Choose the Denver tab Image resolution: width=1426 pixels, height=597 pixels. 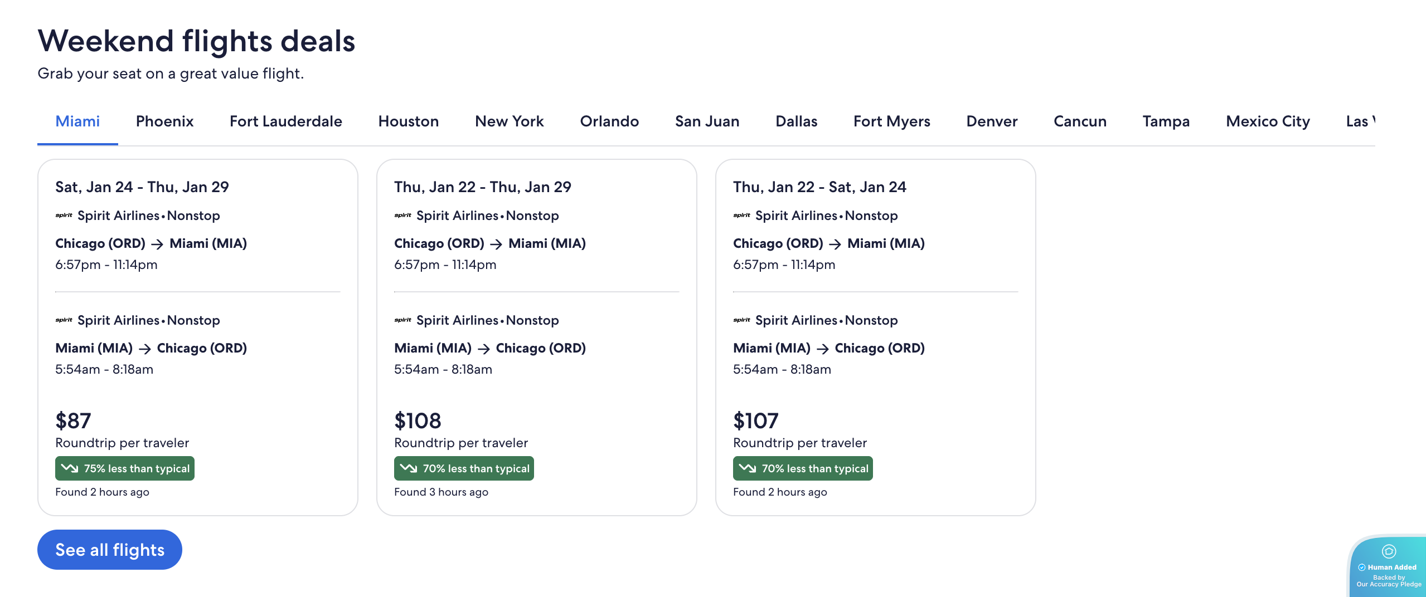pyautogui.click(x=992, y=121)
